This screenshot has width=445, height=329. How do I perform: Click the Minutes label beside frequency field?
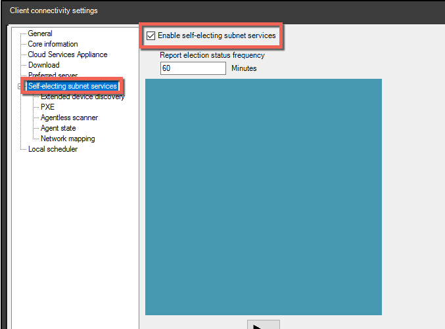click(244, 68)
